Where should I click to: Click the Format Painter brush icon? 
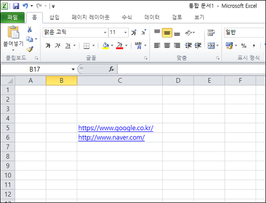pos(30,49)
